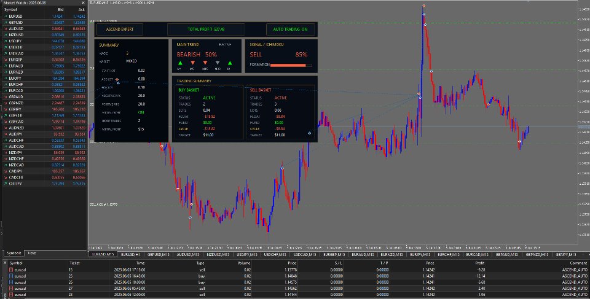Click the Comment column header in terminal
This screenshot has width=590, height=299.
578,263
